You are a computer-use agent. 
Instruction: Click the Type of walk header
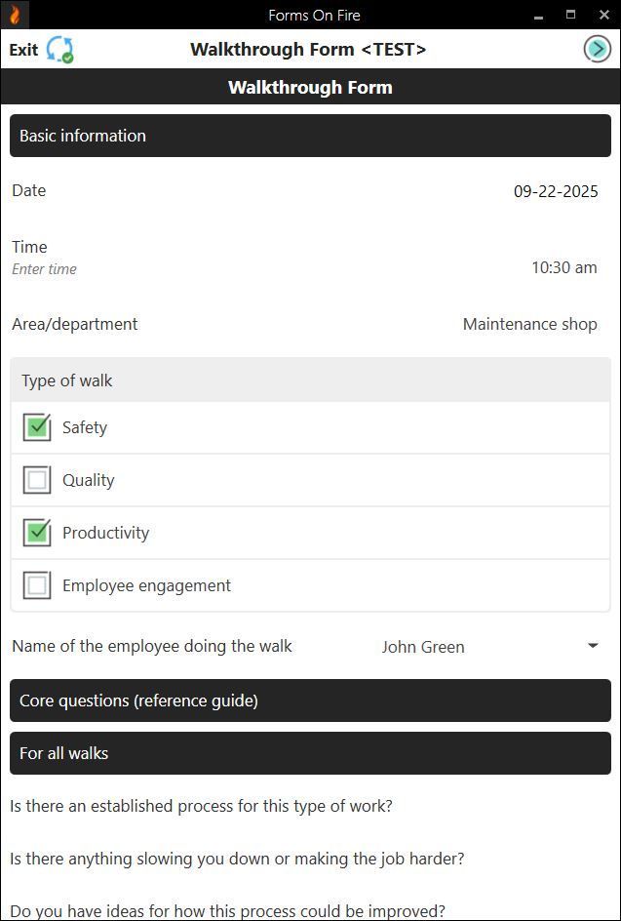pyautogui.click(x=310, y=380)
